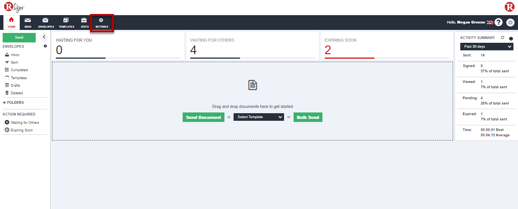Click the Hello, Megan Greene greeting
The image size is (518, 209).
466,22
